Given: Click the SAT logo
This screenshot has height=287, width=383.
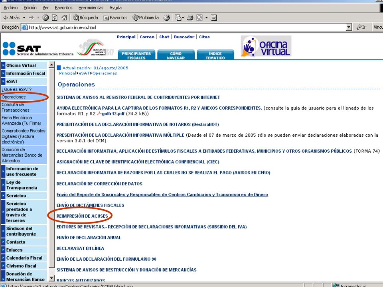Looking at the screenshot, I should pyautogui.click(x=38, y=49).
